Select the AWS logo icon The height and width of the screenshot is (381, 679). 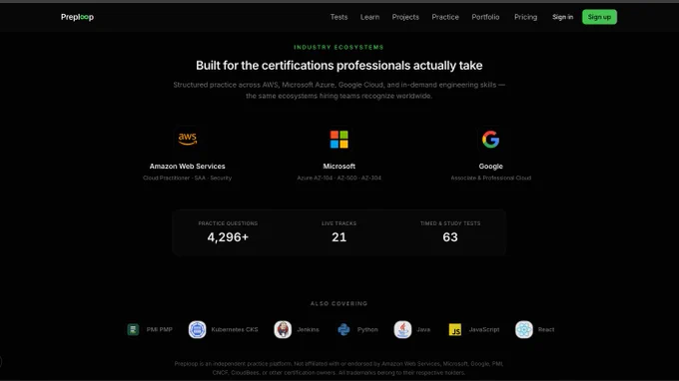pos(187,139)
